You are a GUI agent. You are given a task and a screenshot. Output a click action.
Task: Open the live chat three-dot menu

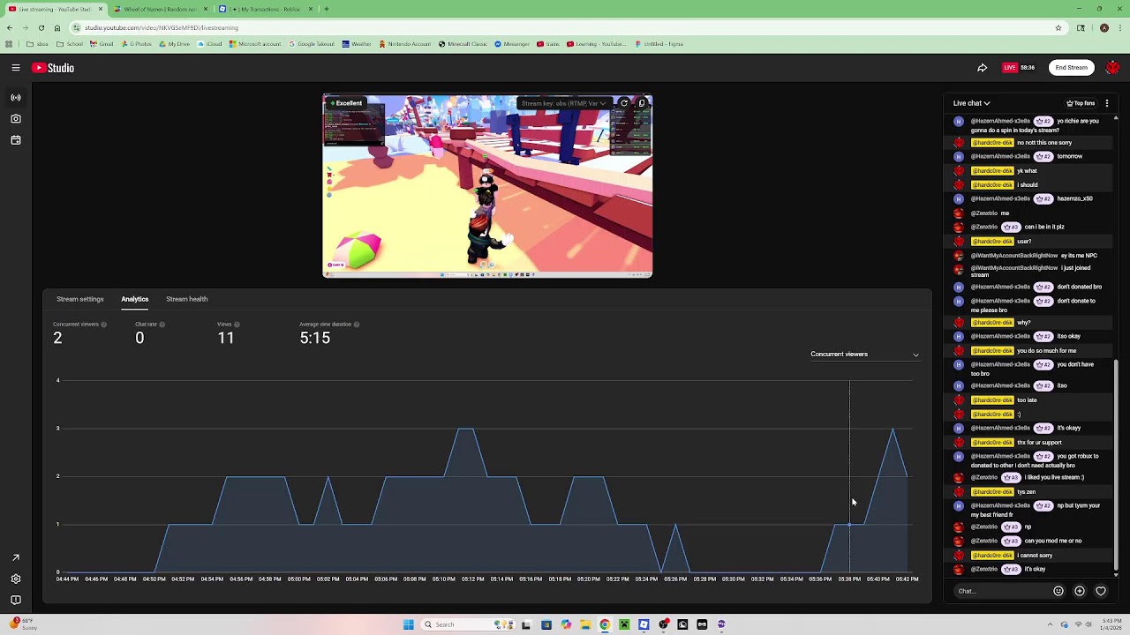pyautogui.click(x=1107, y=103)
